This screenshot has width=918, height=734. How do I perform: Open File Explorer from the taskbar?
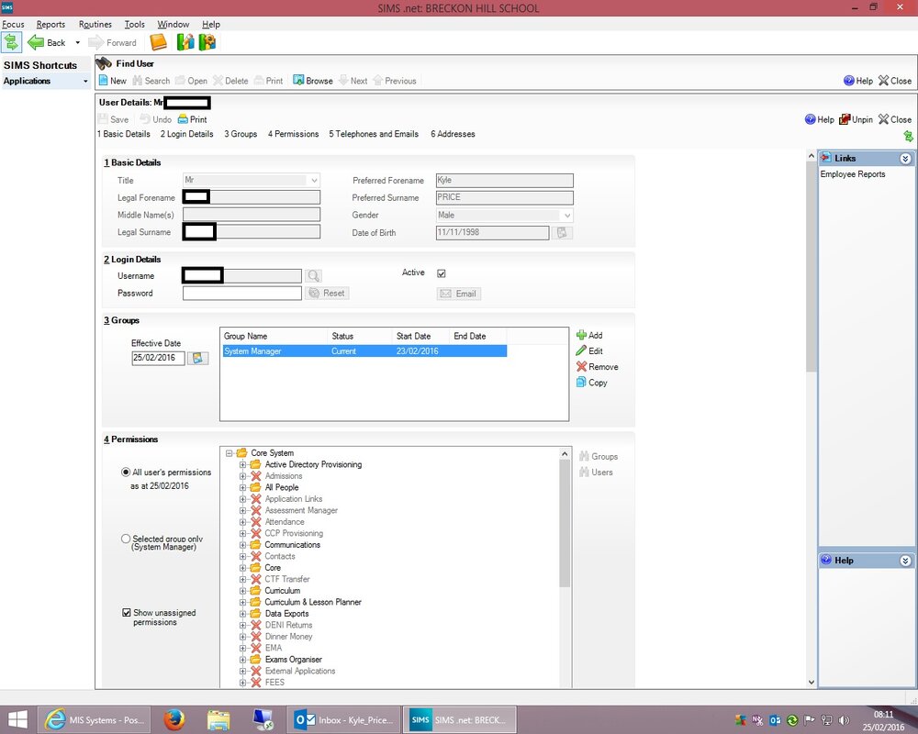click(218, 720)
